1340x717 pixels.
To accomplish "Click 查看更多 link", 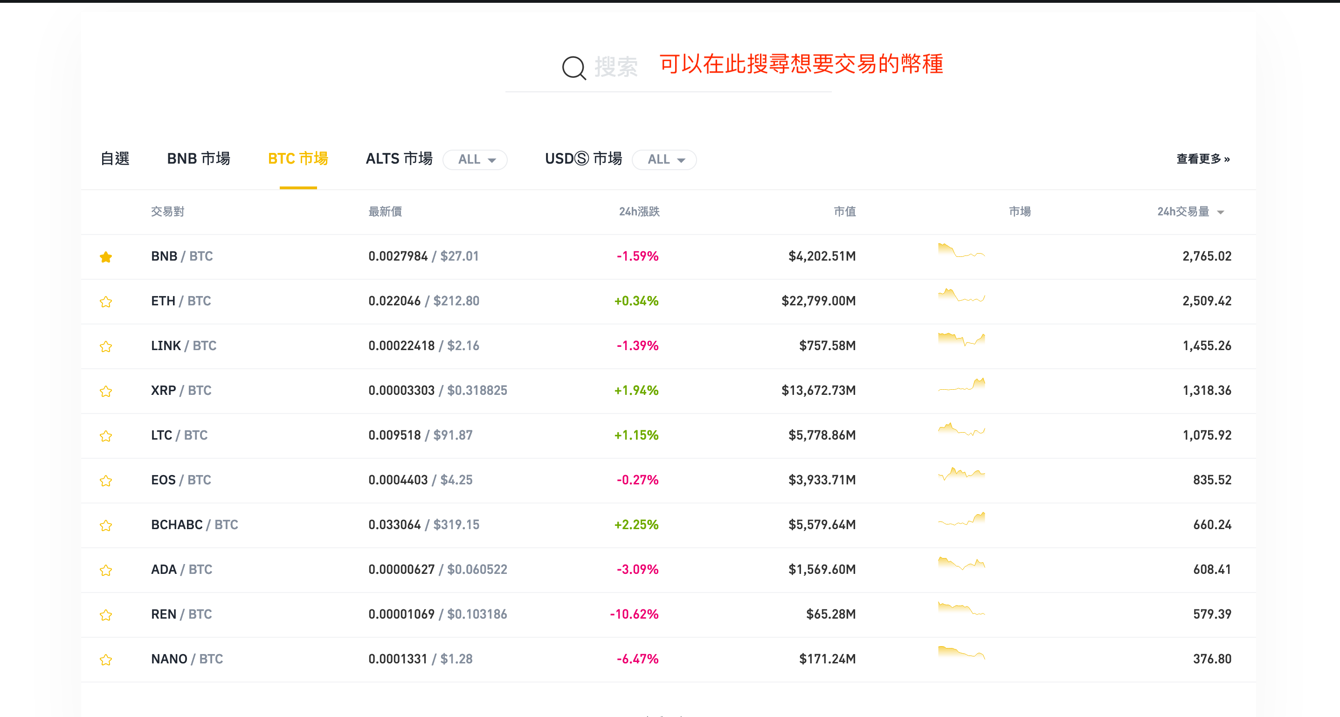I will (1203, 159).
